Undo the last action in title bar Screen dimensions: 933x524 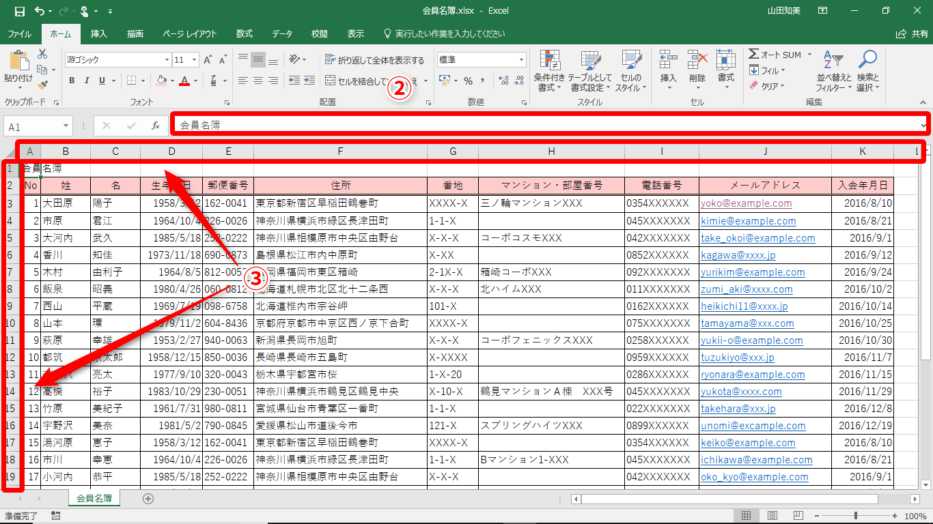(x=40, y=11)
